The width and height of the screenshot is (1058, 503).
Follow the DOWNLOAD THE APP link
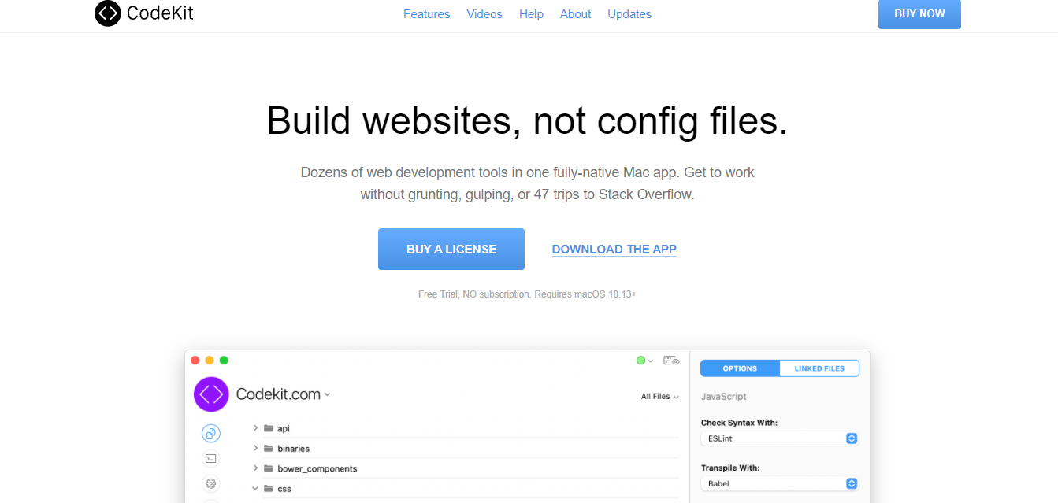[x=614, y=250]
